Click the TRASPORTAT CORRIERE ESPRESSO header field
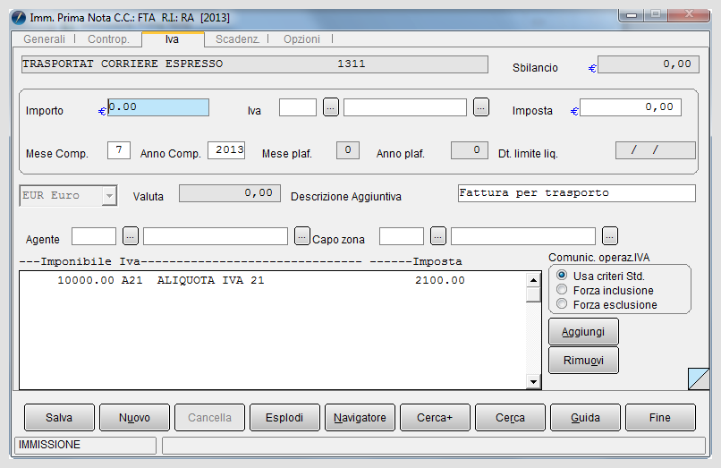 click(x=255, y=64)
